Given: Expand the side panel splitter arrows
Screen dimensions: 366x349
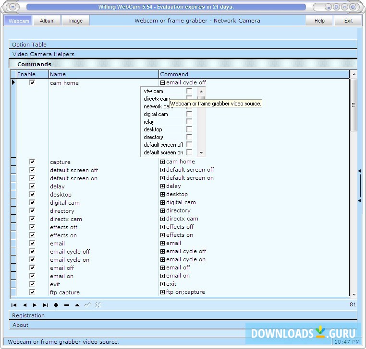Looking at the screenshot, I should coord(360,186).
